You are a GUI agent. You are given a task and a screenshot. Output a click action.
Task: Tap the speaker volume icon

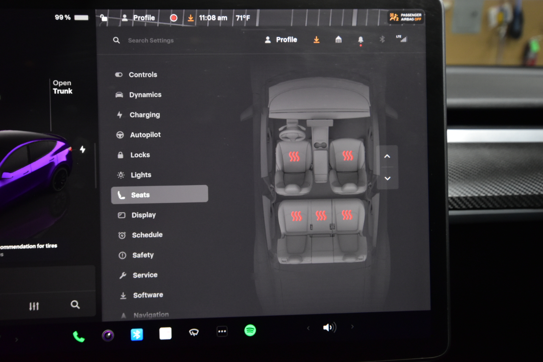tap(329, 328)
